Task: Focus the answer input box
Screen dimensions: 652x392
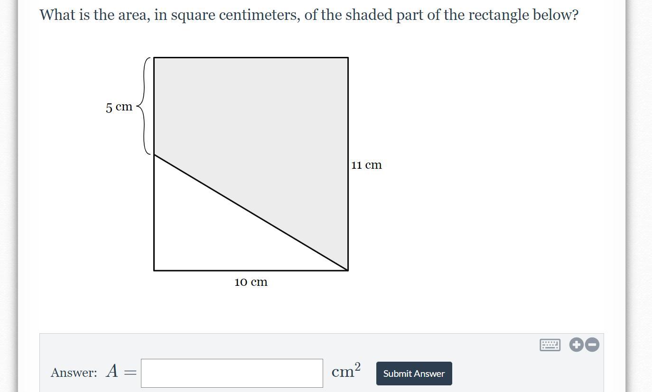Action: (232, 373)
